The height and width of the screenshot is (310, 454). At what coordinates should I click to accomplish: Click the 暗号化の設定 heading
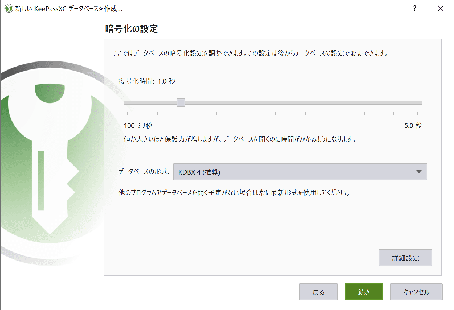[x=131, y=29]
